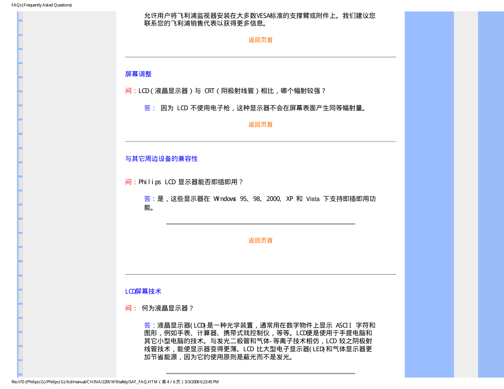The height and width of the screenshot is (389, 504).
Task: Click the Philips LCD plug-and-play question
Action: (x=191, y=182)
